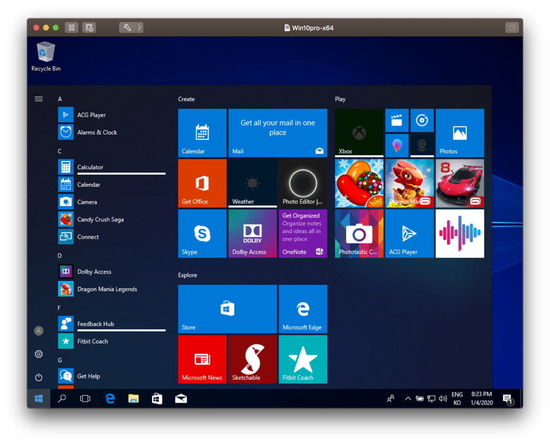
Task: Launch ACG Player from the app list
Action: tap(112, 115)
